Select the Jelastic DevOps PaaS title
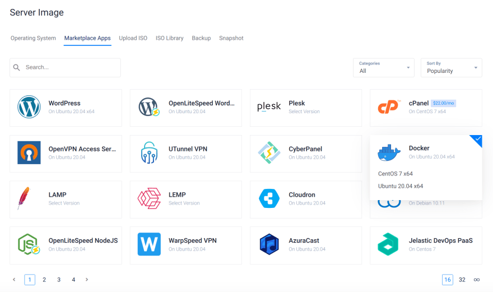The height and width of the screenshot is (292, 493). pyautogui.click(x=440, y=240)
